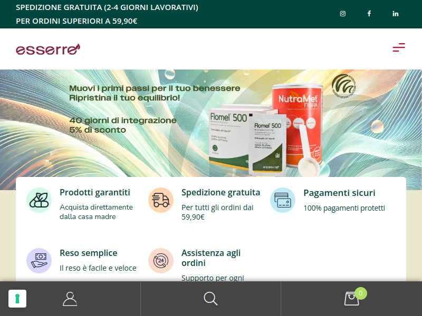Click 'Muovi i primi passi' banner headline
The width and height of the screenshot is (422, 316).
pyautogui.click(x=155, y=88)
